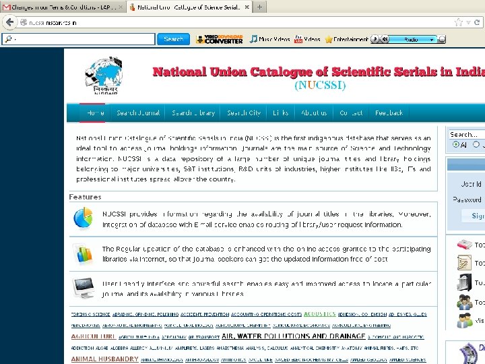485x364 pixels.
Task: Bookmark this page with the star icon
Action: click(459, 22)
